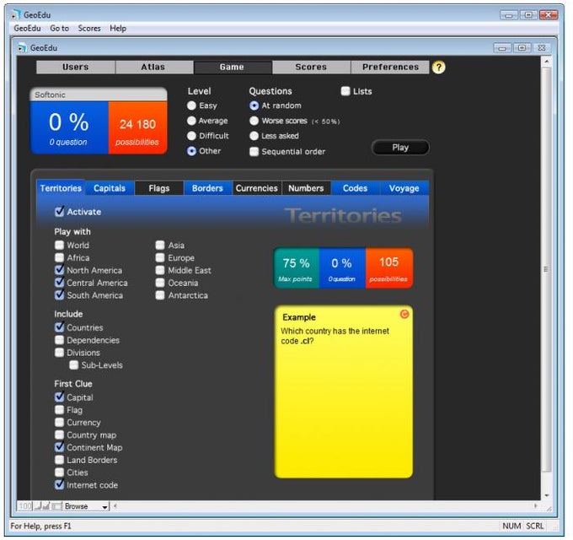The height and width of the screenshot is (540, 573).
Task: Toggle the Countries include checkbox
Action: tap(59, 327)
